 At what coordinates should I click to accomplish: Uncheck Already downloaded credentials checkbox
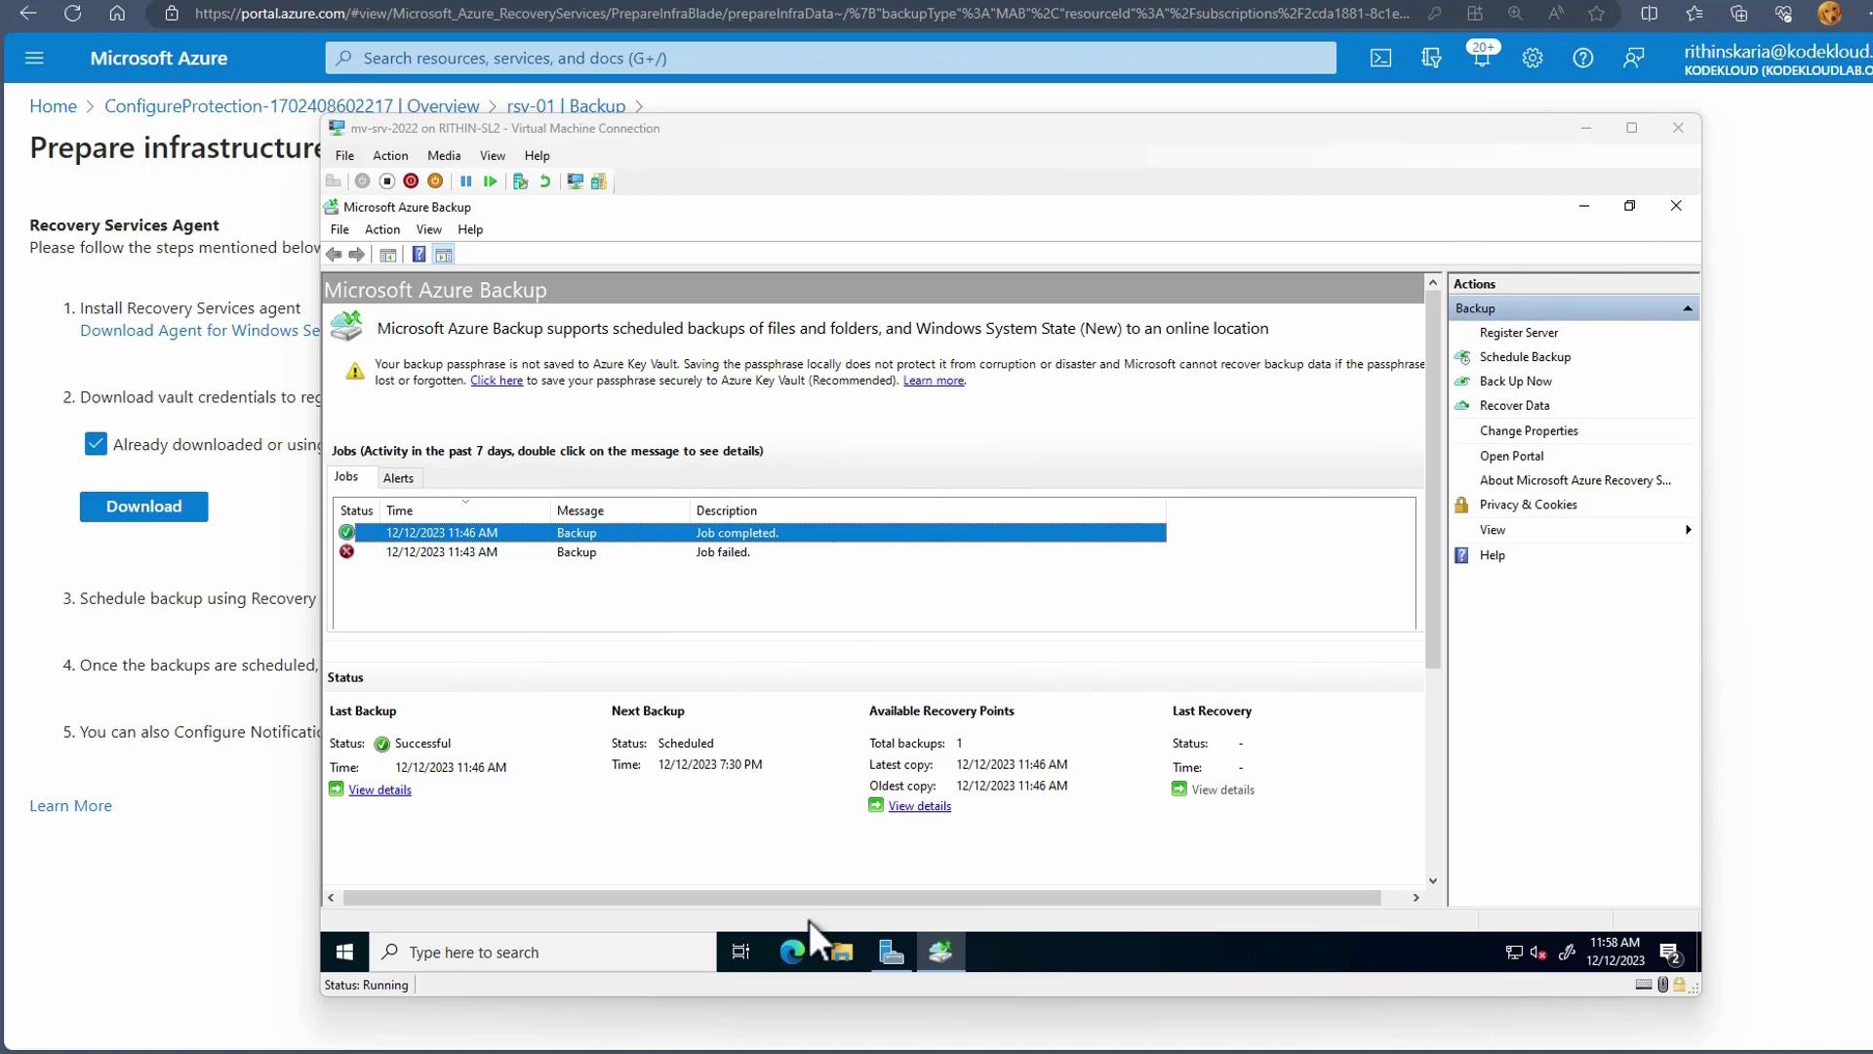point(96,445)
